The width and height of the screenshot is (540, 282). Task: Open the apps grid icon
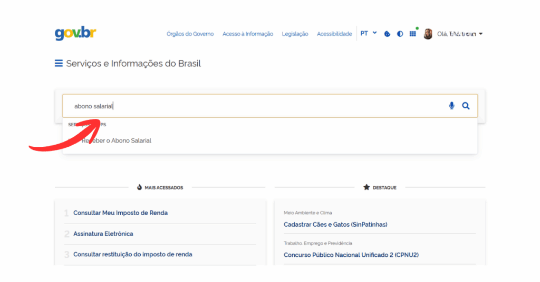412,34
